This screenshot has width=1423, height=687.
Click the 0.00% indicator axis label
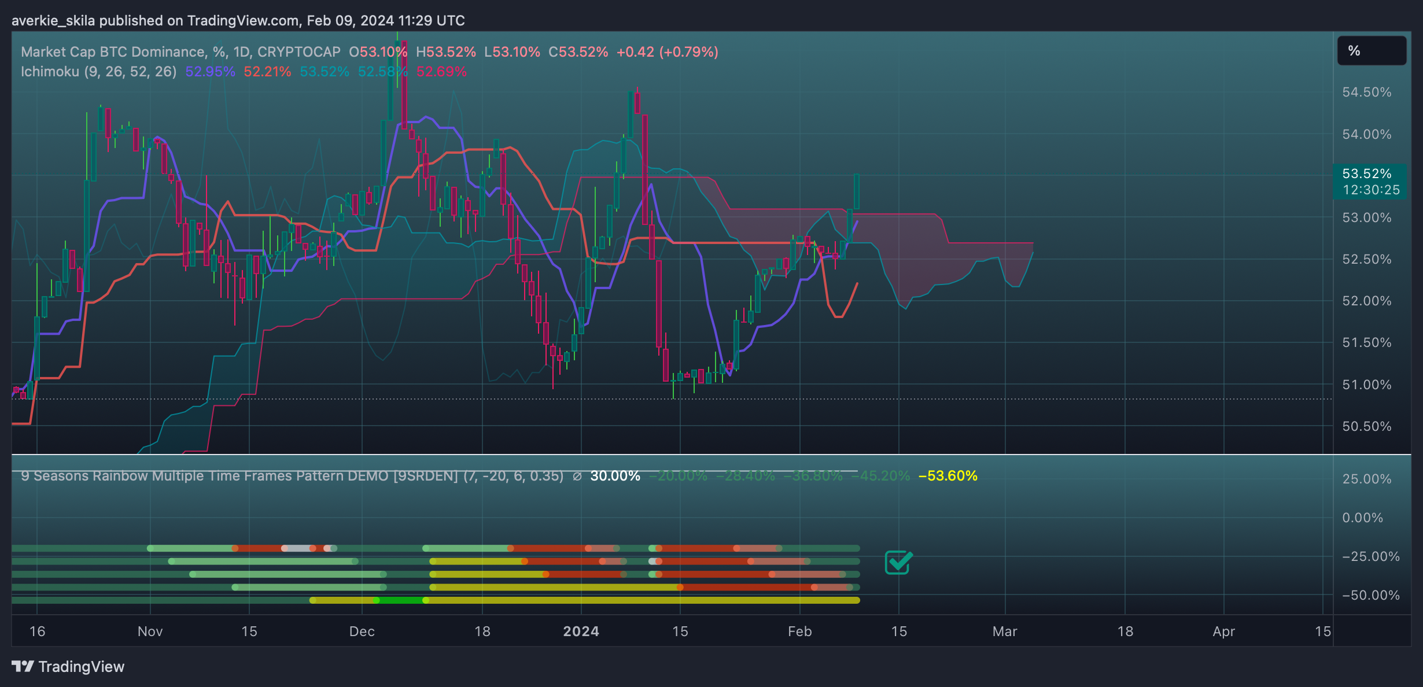(1363, 518)
